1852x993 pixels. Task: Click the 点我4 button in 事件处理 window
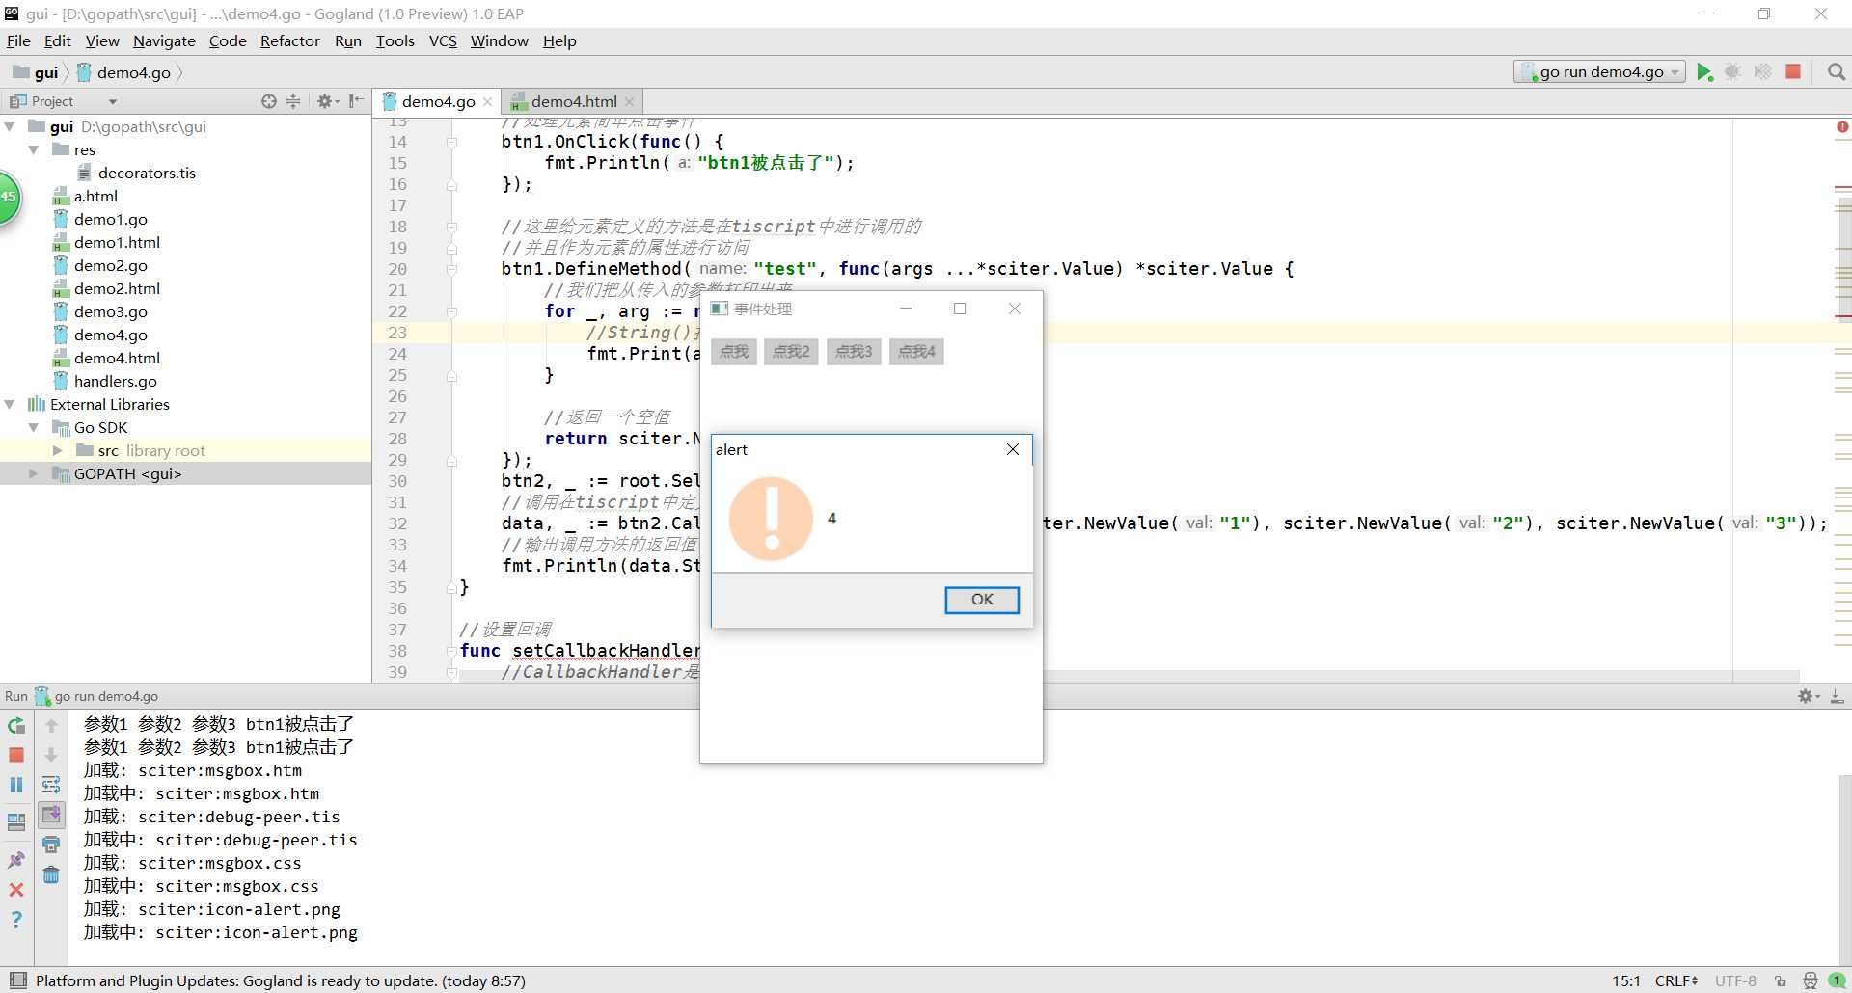[x=916, y=352]
